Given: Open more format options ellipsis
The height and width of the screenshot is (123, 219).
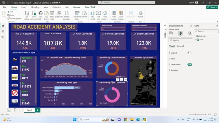Looking at the screenshot, I should (190, 46).
